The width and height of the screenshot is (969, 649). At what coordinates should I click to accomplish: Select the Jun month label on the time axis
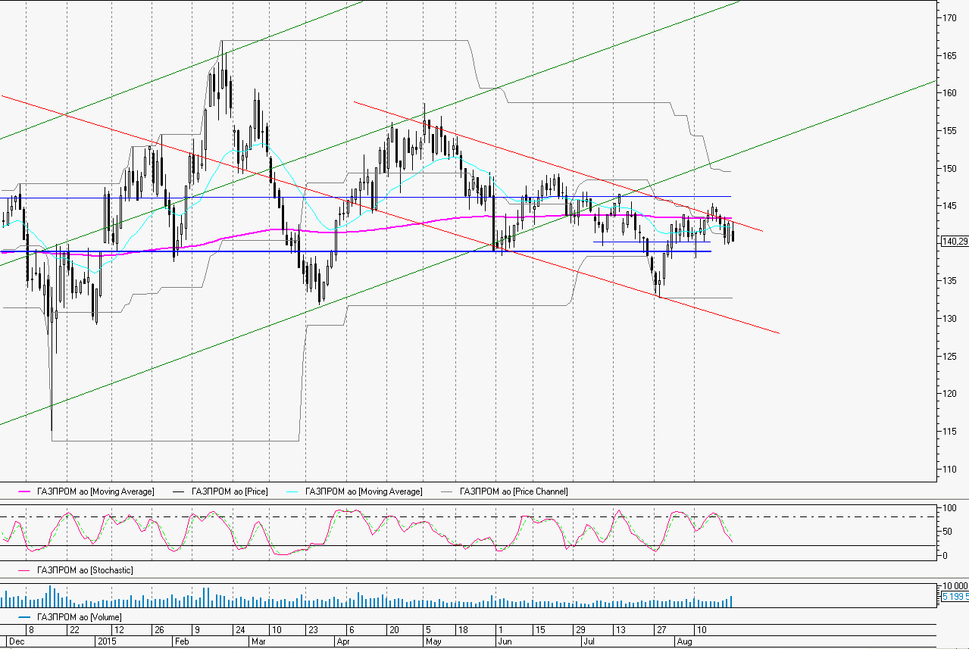click(503, 641)
